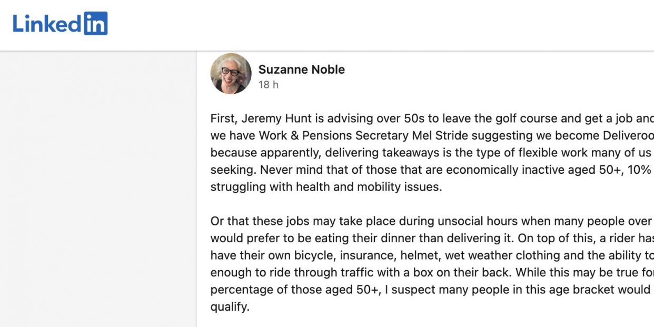Screen dimensions: 654x327
Task: Open the Suzanne Noble author name link
Action: (301, 70)
